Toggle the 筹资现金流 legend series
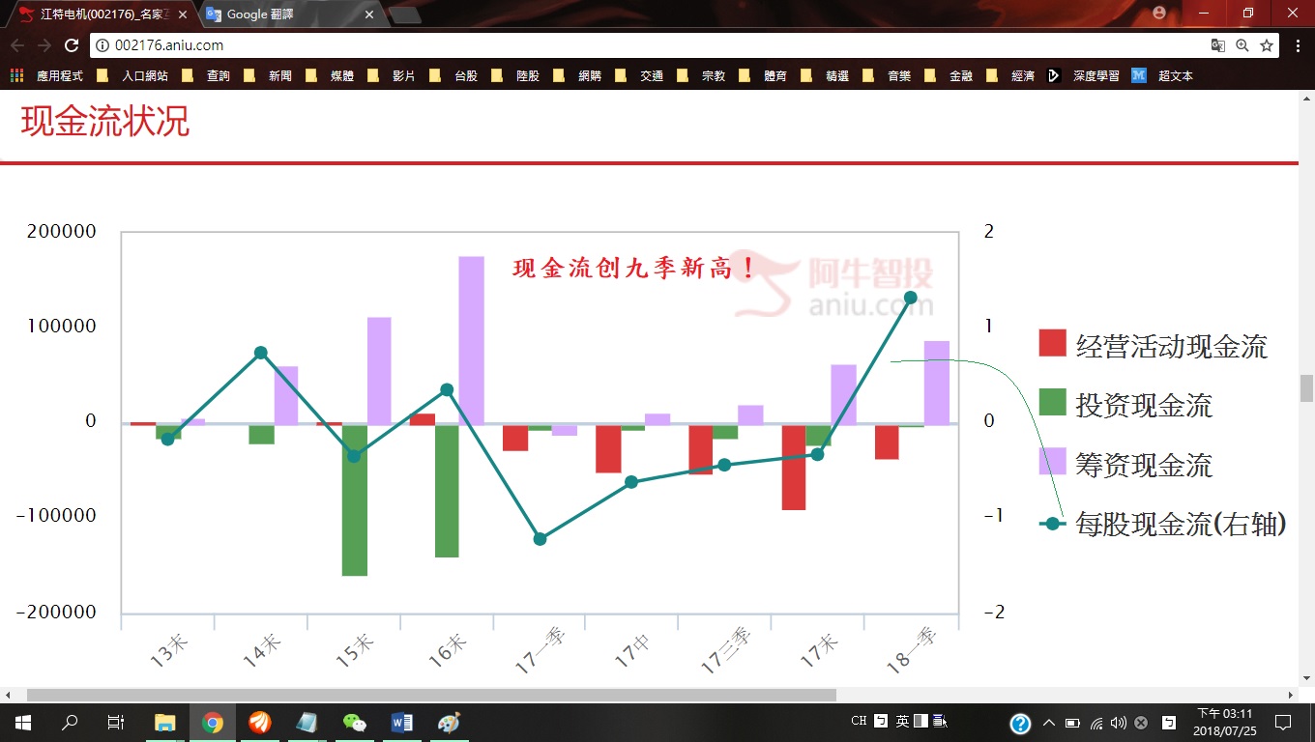1315x742 pixels. [x=1125, y=465]
